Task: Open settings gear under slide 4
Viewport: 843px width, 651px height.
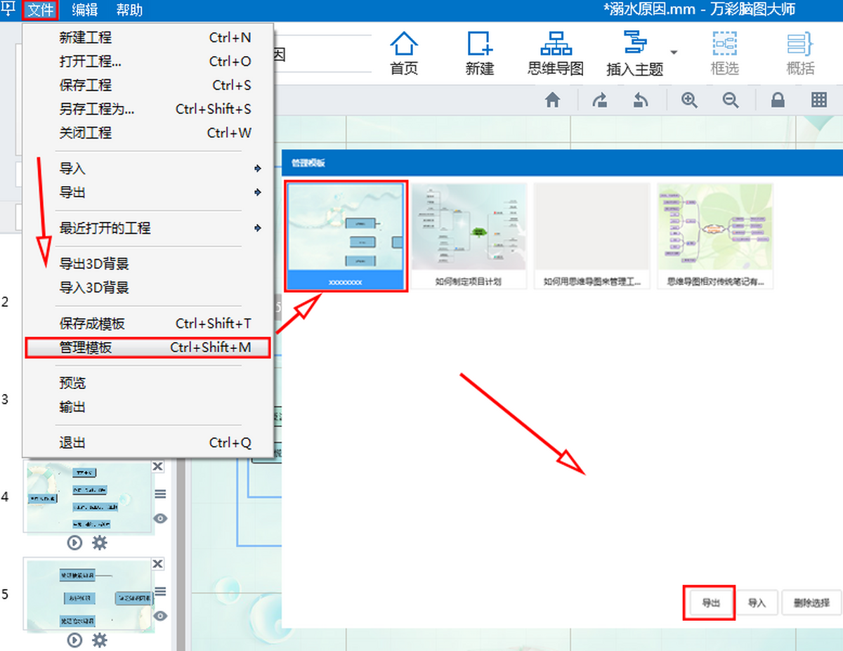Action: tap(100, 543)
